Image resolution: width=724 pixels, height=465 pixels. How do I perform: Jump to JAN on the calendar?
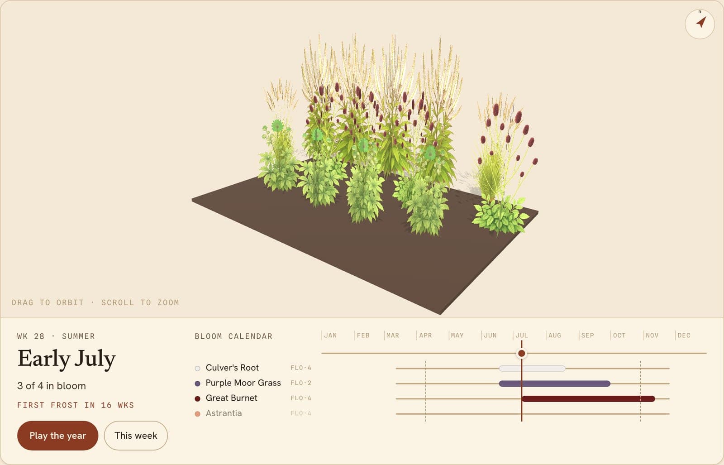pyautogui.click(x=330, y=336)
